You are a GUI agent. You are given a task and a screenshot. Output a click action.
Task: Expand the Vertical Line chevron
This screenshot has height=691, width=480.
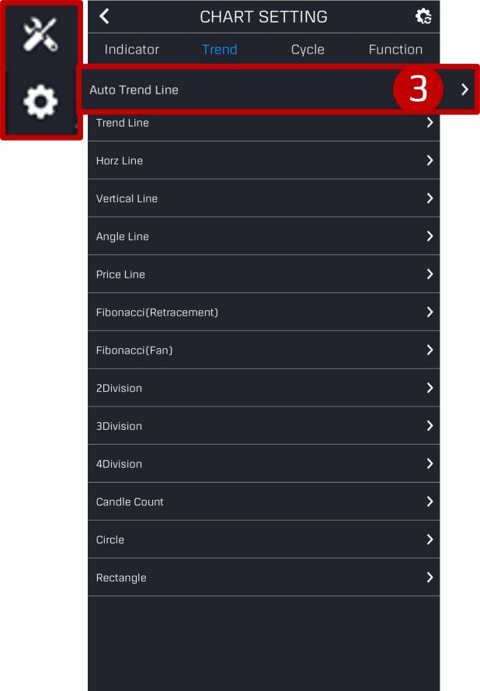coord(430,198)
